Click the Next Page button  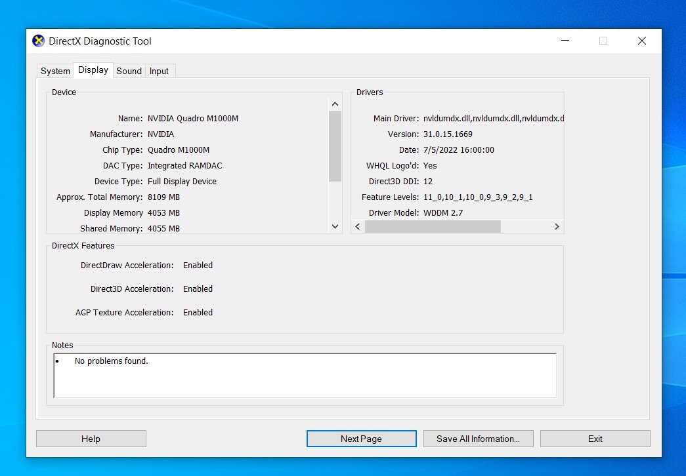(x=361, y=439)
